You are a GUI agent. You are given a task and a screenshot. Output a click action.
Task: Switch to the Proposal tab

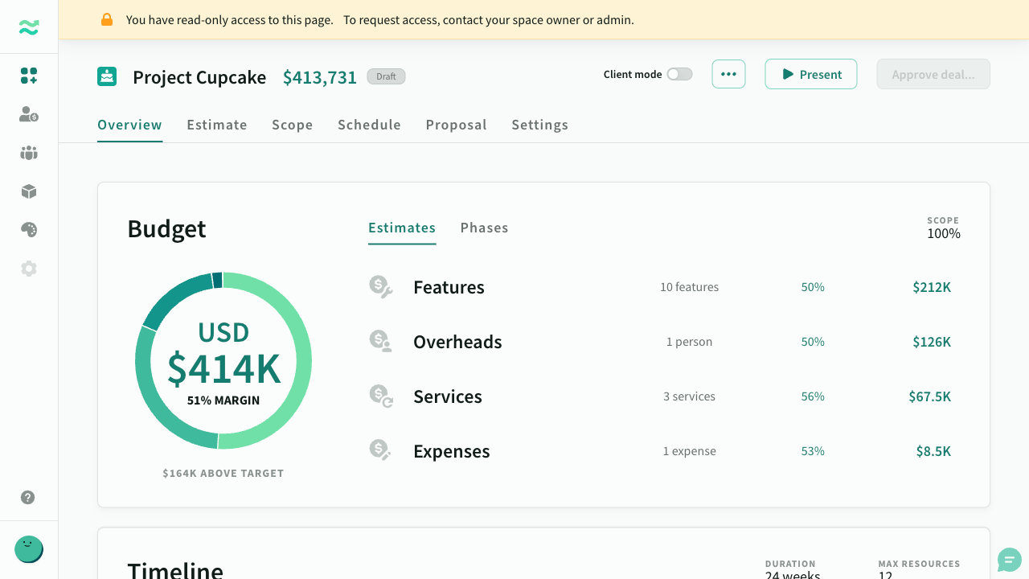pos(457,125)
